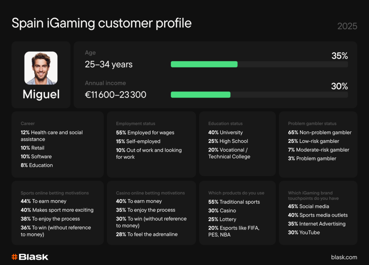The height and width of the screenshot is (265, 369).
Task: Click the 2025 year label
Action: pyautogui.click(x=347, y=26)
